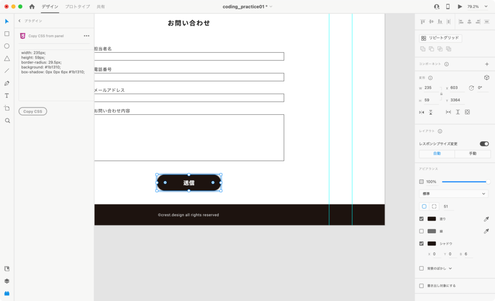Switch to the 共有 tab
This screenshot has width=495, height=301.
pos(101,7)
